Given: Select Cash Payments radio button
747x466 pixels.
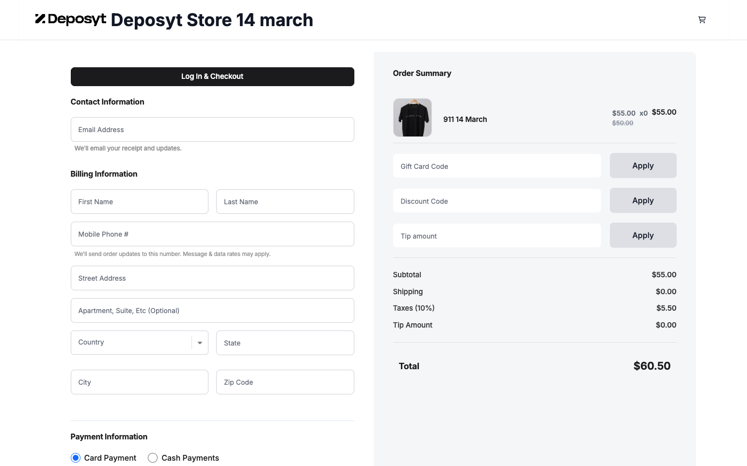Looking at the screenshot, I should click(x=153, y=458).
